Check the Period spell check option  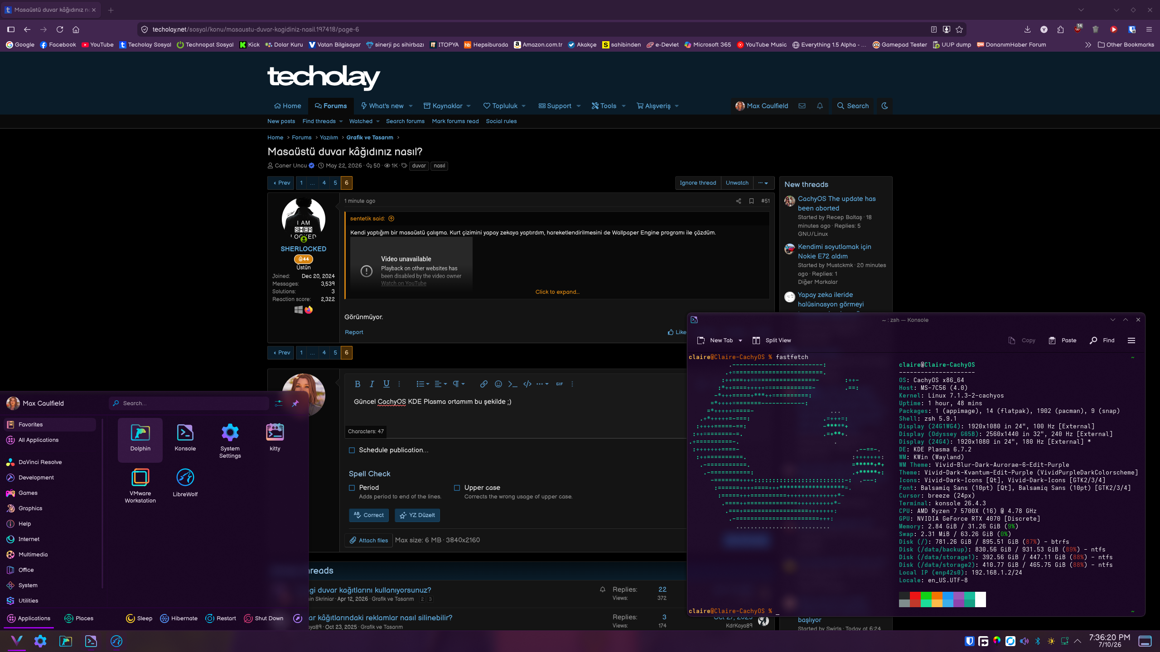352,488
